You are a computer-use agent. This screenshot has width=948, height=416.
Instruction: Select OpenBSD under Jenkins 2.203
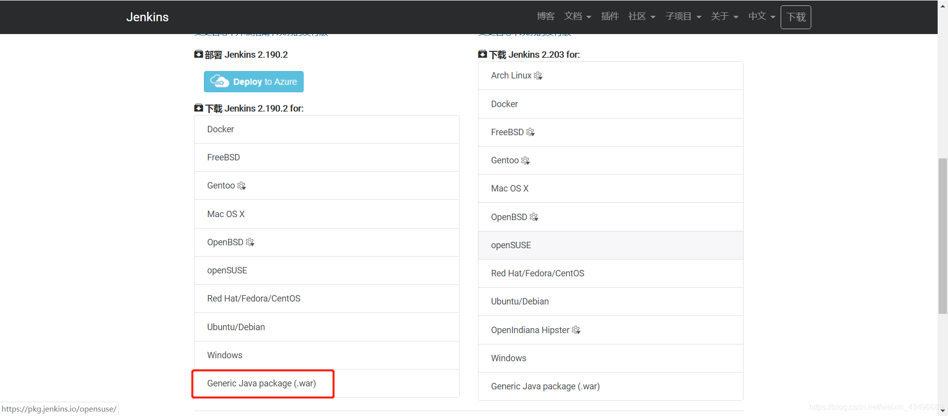click(x=611, y=217)
